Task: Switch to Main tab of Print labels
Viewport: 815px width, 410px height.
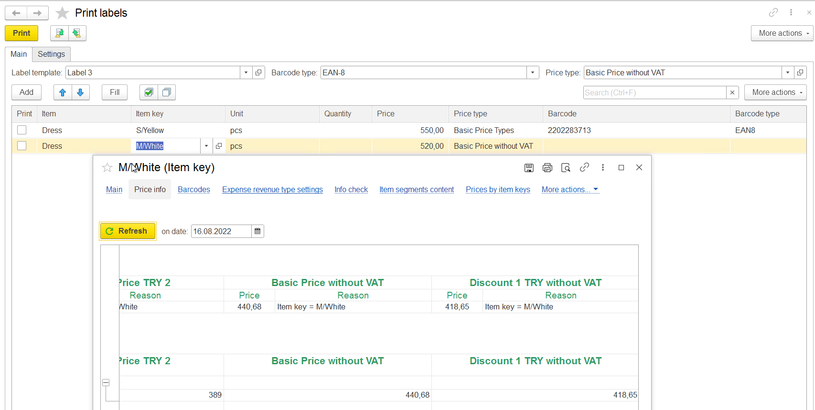Action: coord(19,54)
